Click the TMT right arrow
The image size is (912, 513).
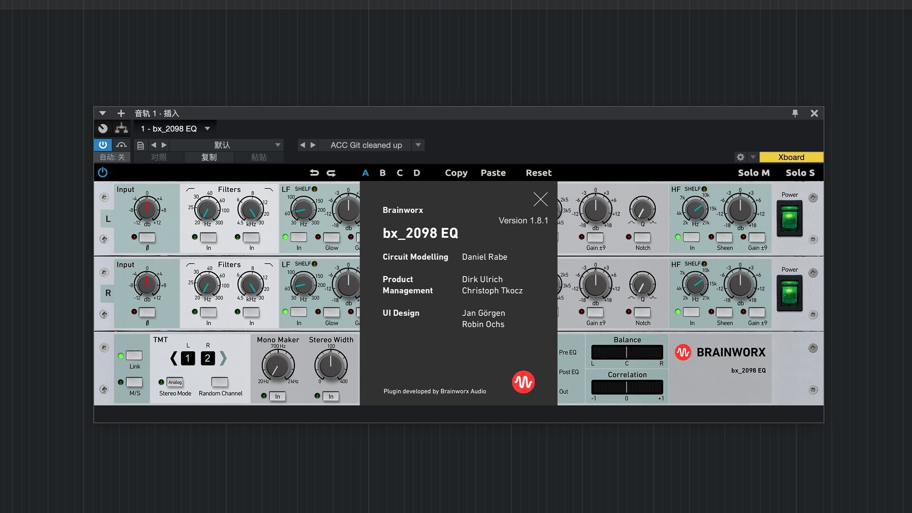point(223,358)
